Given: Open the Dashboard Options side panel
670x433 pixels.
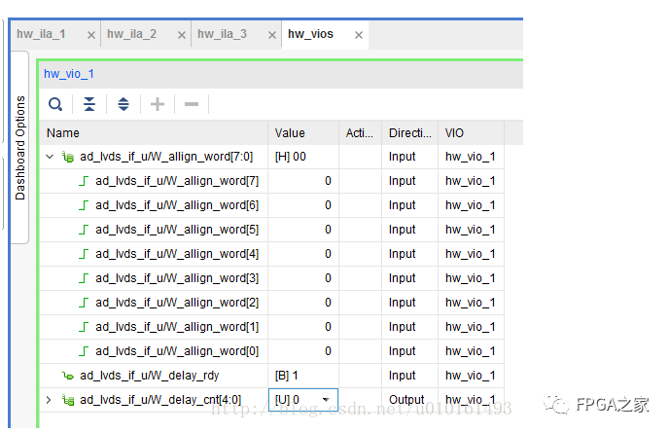Looking at the screenshot, I should tap(19, 148).
